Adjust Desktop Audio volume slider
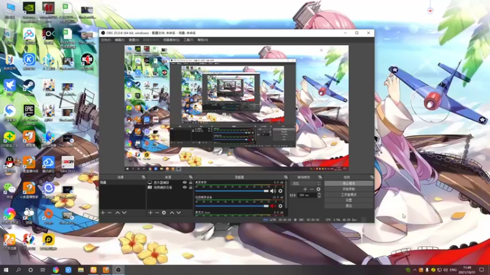Screen dimensions: 490x275 pos(232,191)
